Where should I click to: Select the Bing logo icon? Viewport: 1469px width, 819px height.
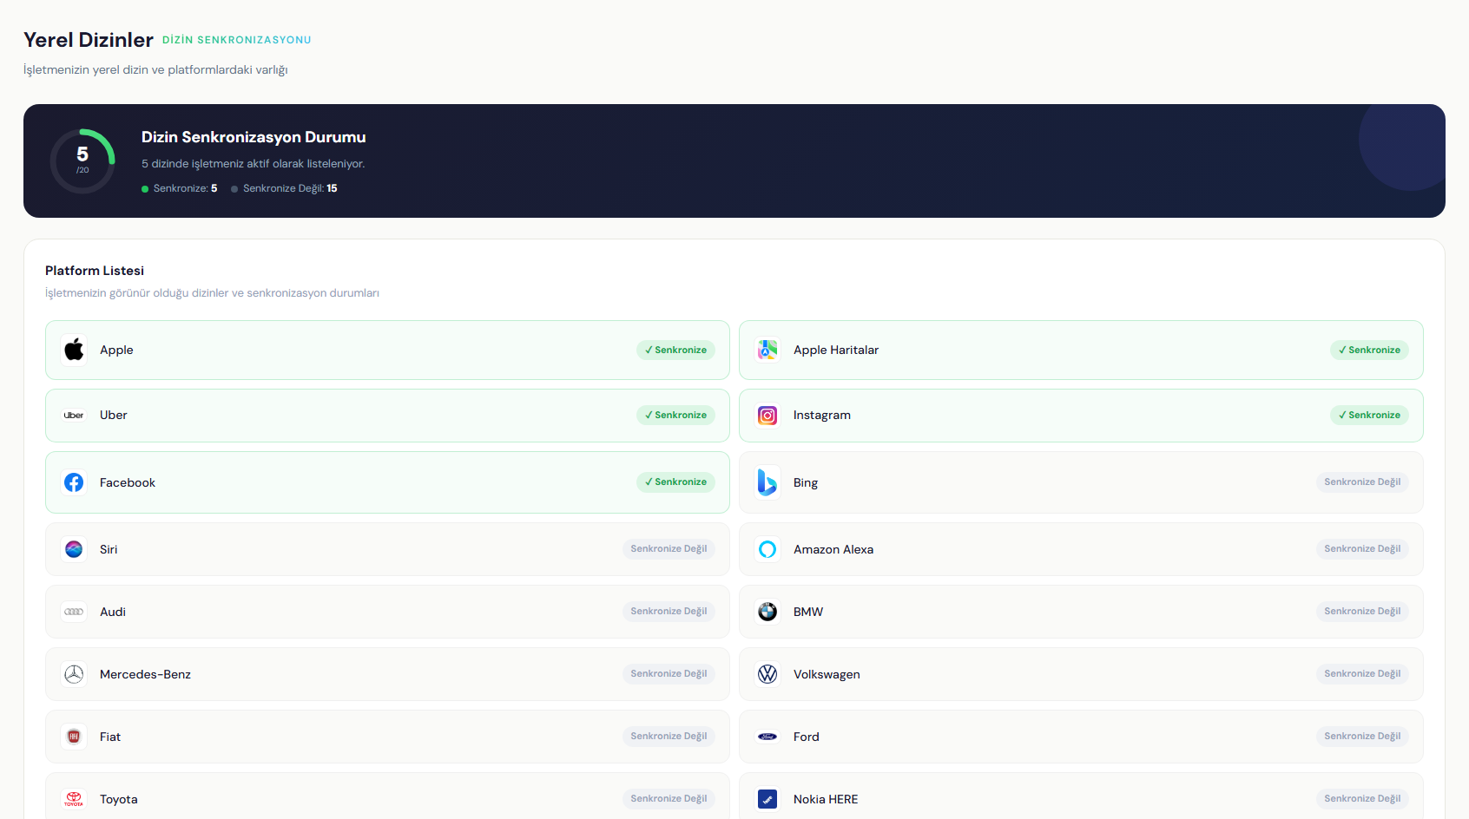coord(767,482)
